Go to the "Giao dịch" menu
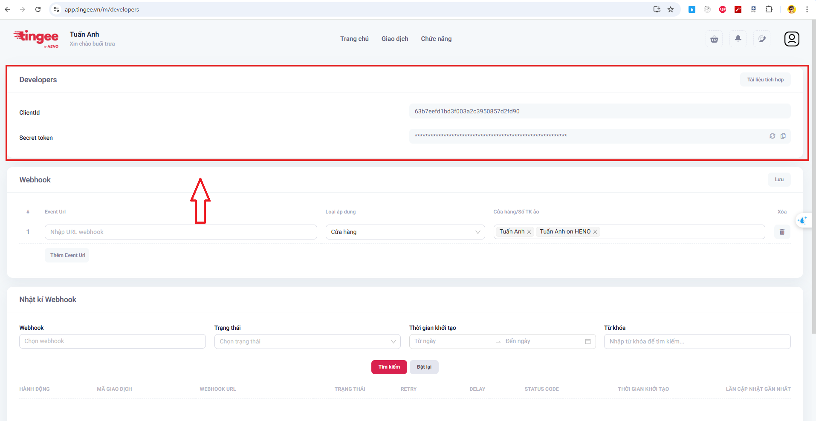 click(x=395, y=39)
